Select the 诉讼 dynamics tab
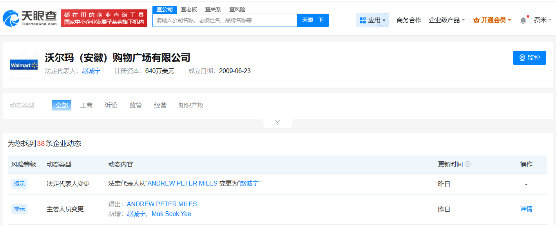 tap(110, 105)
